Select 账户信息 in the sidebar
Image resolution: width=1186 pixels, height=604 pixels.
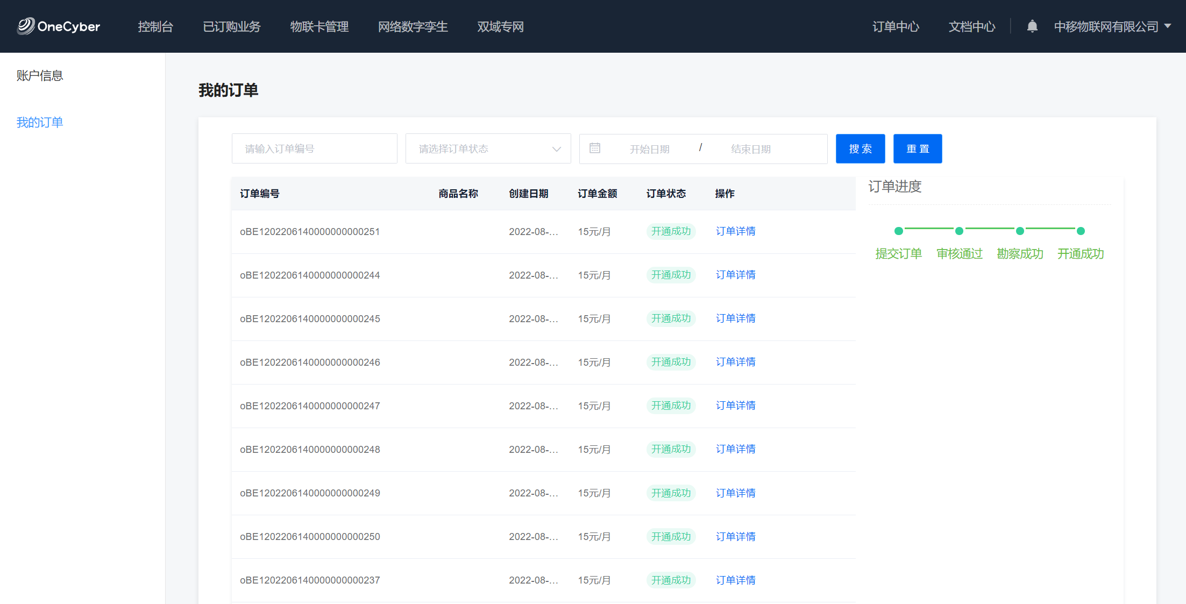[40, 76]
